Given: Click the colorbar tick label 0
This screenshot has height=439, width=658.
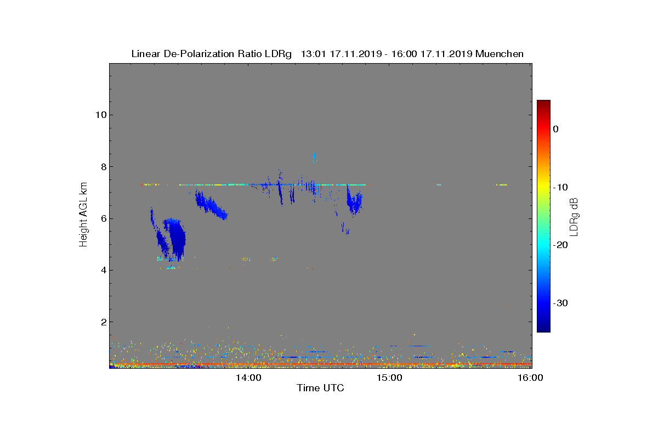Looking at the screenshot, I should click(556, 129).
